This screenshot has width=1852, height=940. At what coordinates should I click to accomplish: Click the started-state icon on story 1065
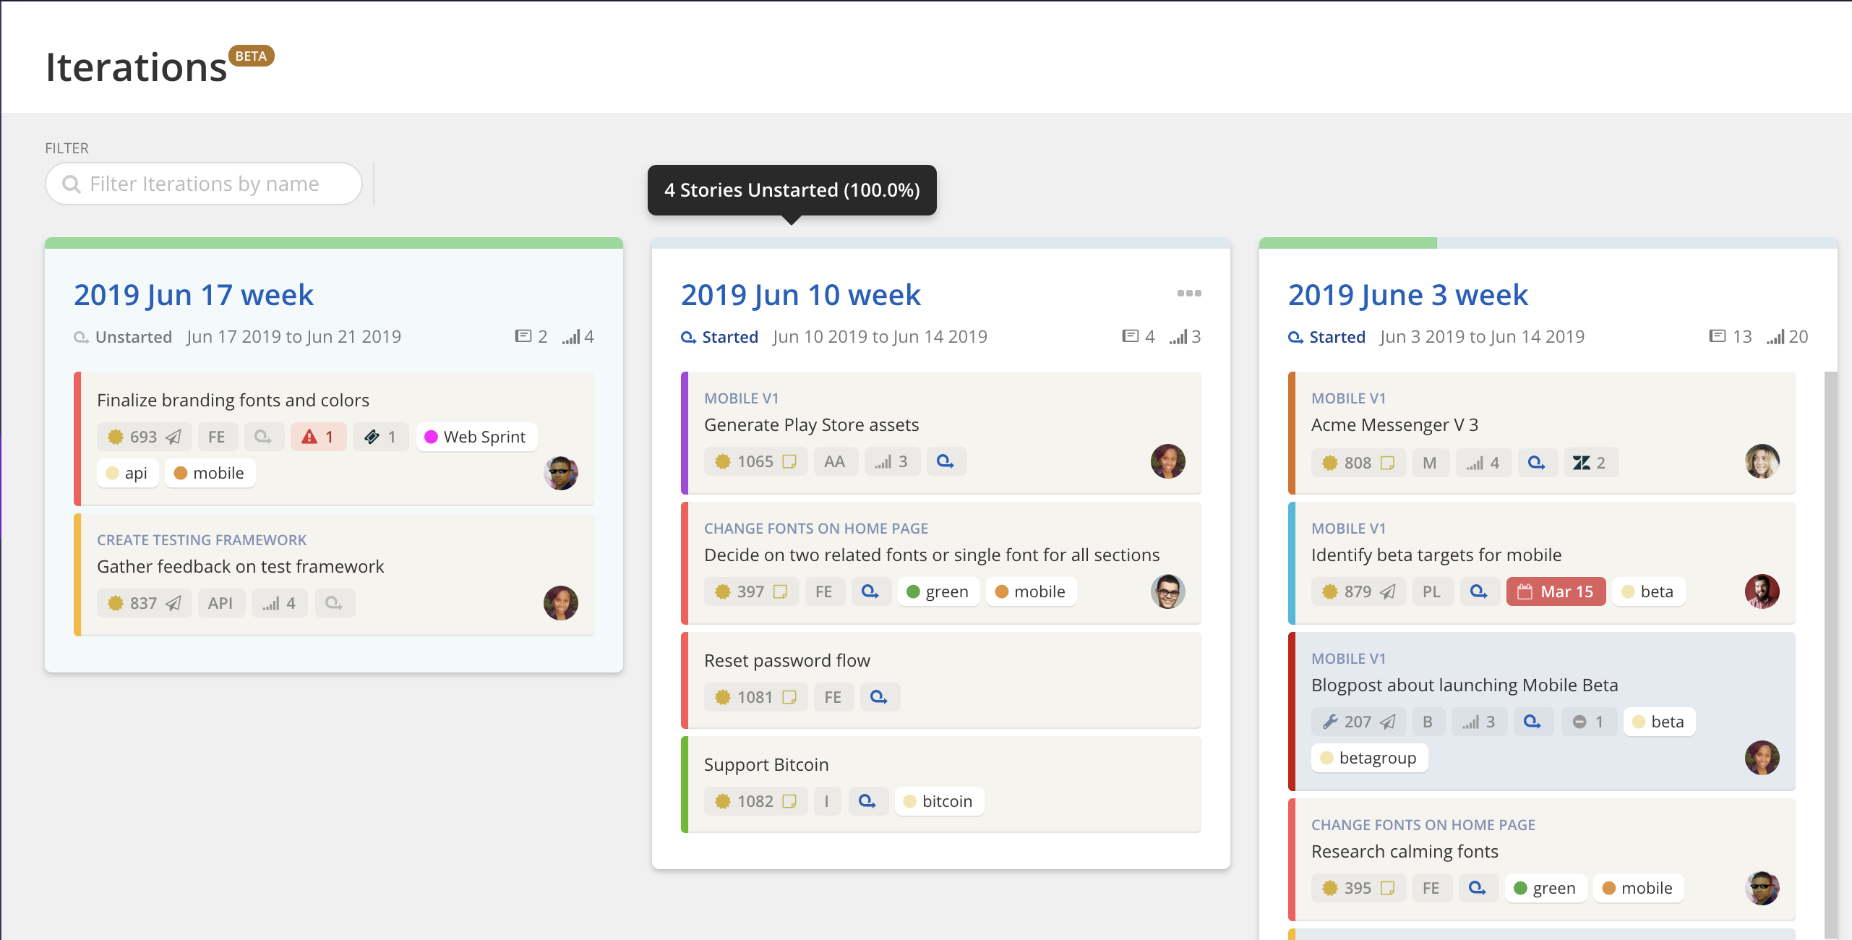pos(946,461)
